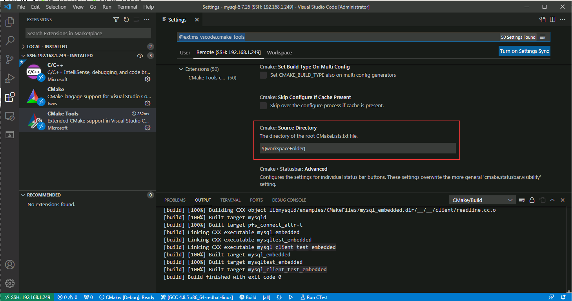Click the cloud install icon in SSH section
The image size is (572, 301).
pos(140,56)
